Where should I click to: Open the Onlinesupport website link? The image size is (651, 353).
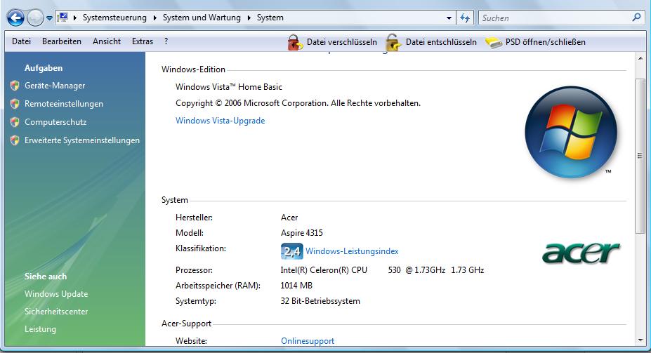[308, 340]
